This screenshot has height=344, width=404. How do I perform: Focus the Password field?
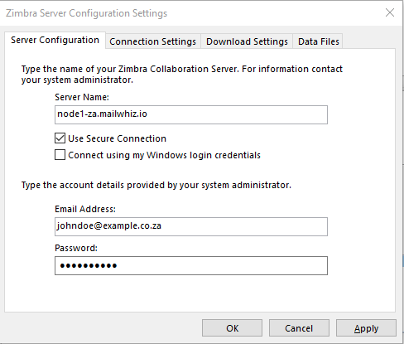coord(191,265)
